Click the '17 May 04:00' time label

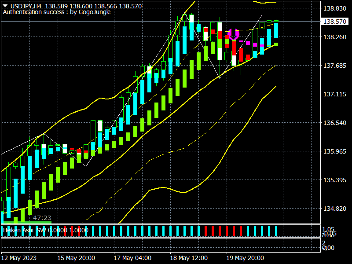(x=132, y=257)
